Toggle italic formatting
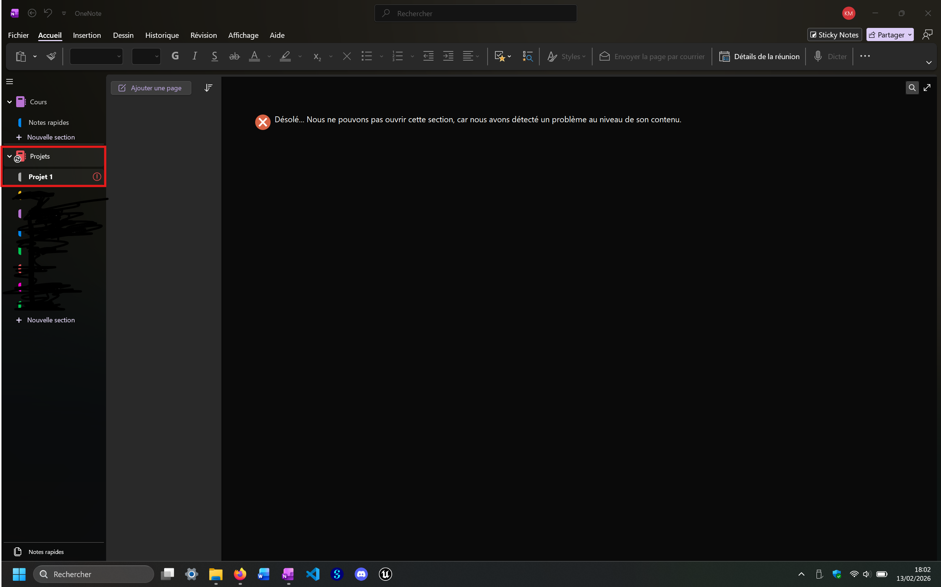The image size is (941, 587). (195, 56)
